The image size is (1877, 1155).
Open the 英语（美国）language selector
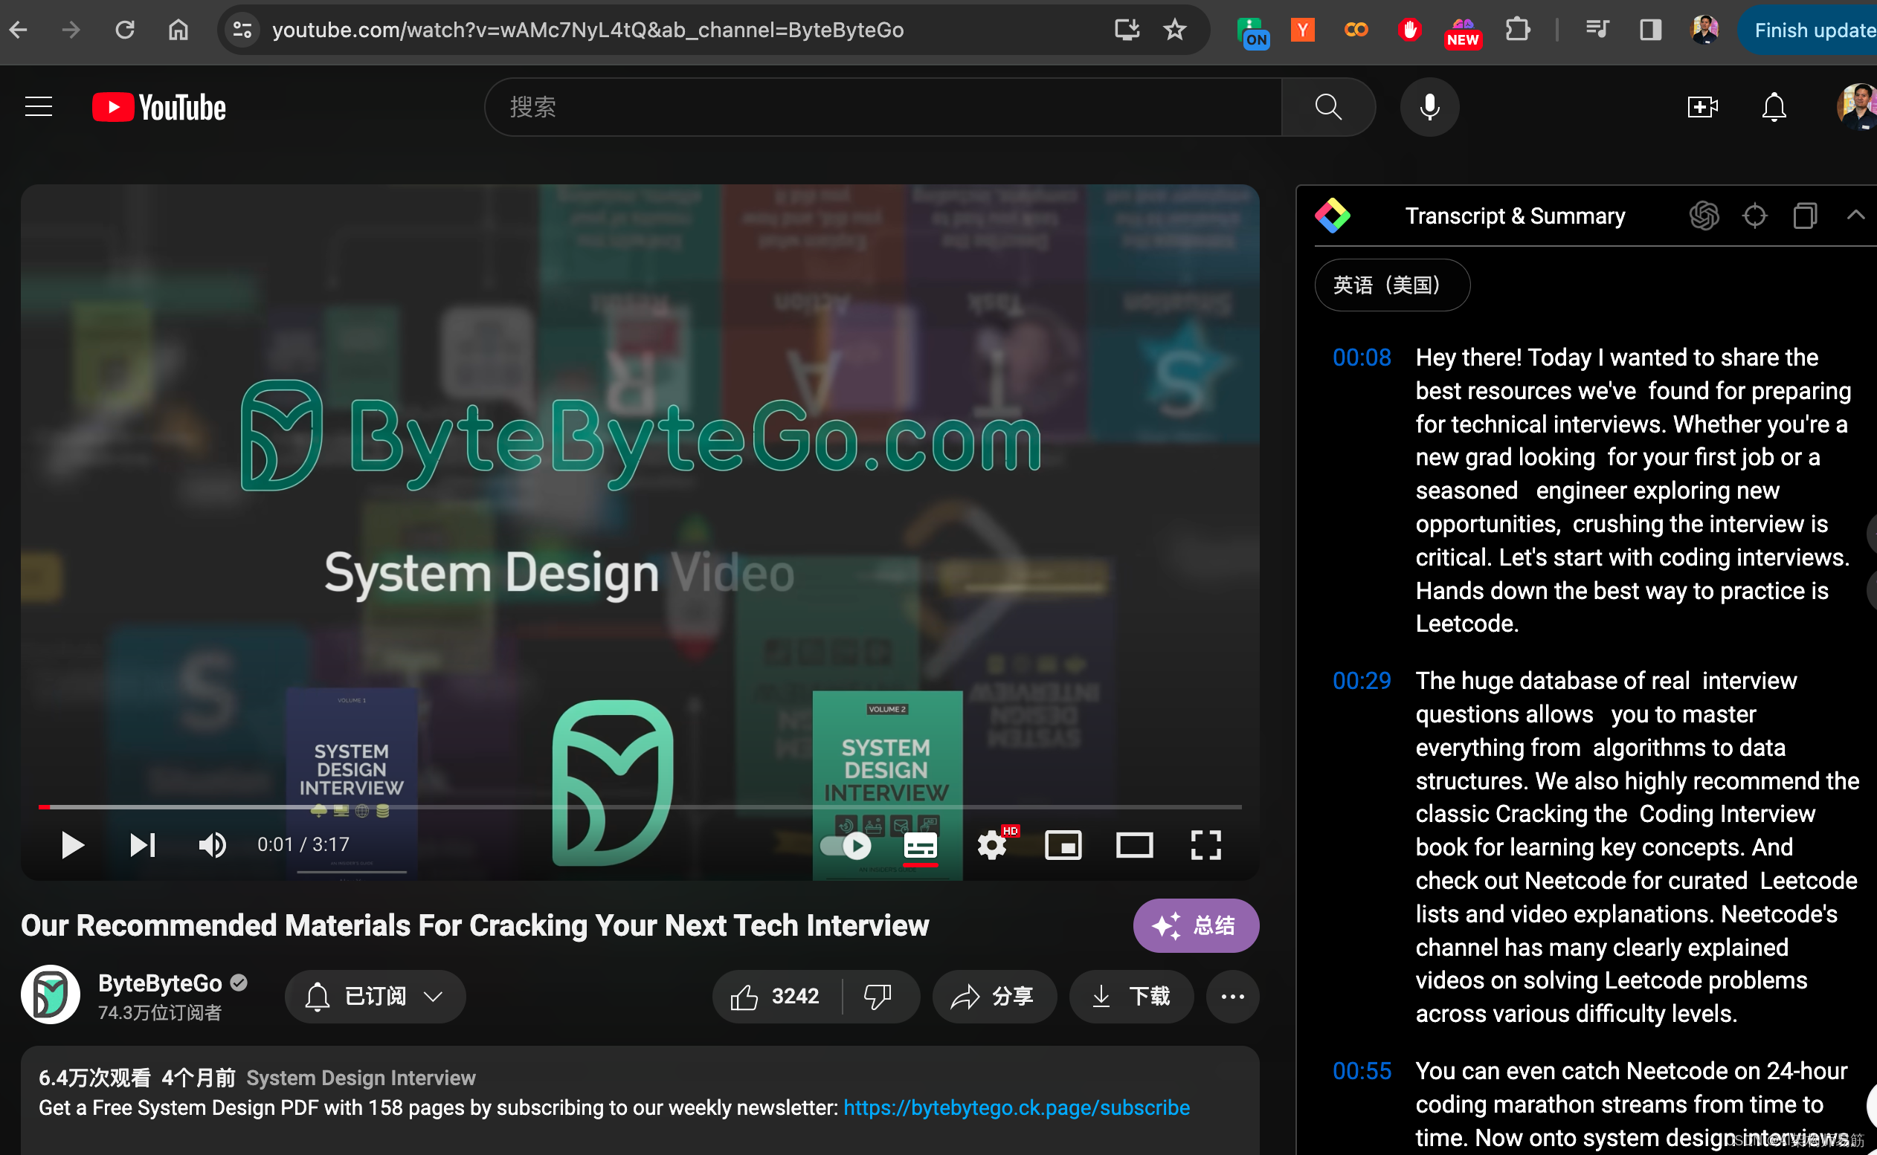[1391, 285]
